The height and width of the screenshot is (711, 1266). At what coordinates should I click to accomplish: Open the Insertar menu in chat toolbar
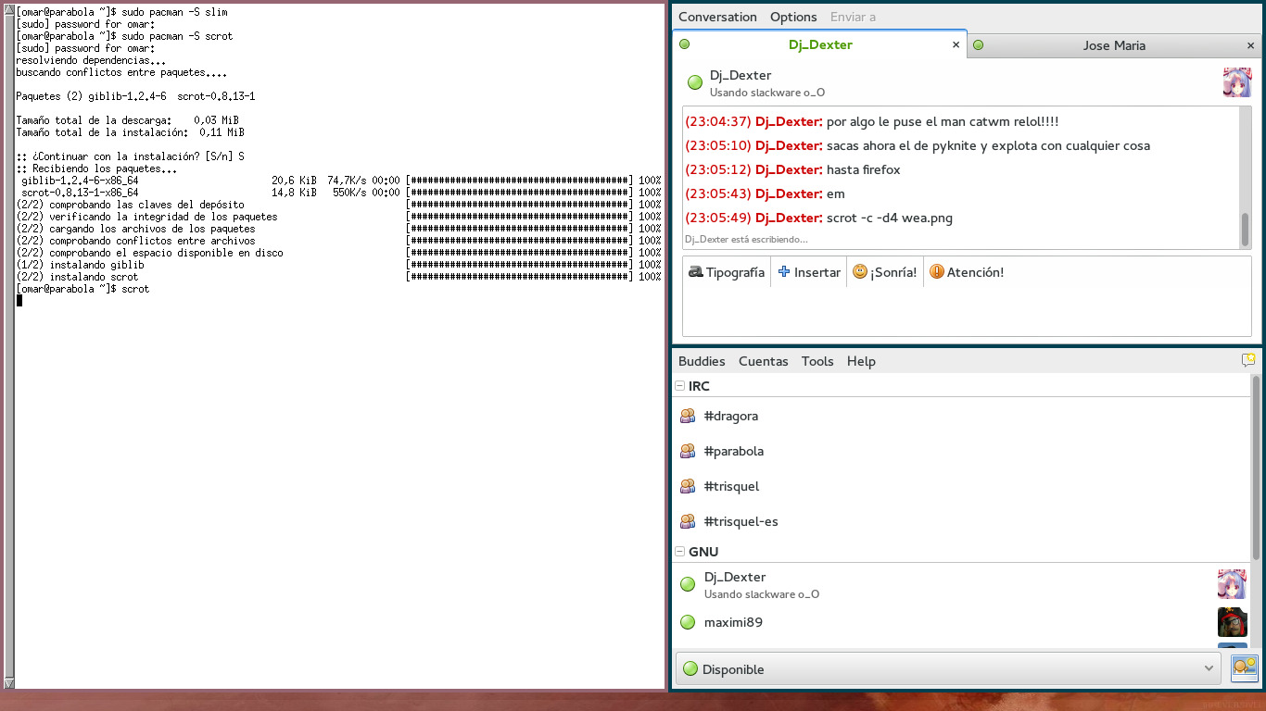[x=809, y=272]
